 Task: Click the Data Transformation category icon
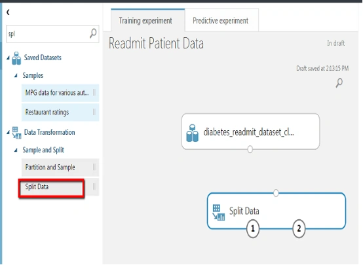16,133
